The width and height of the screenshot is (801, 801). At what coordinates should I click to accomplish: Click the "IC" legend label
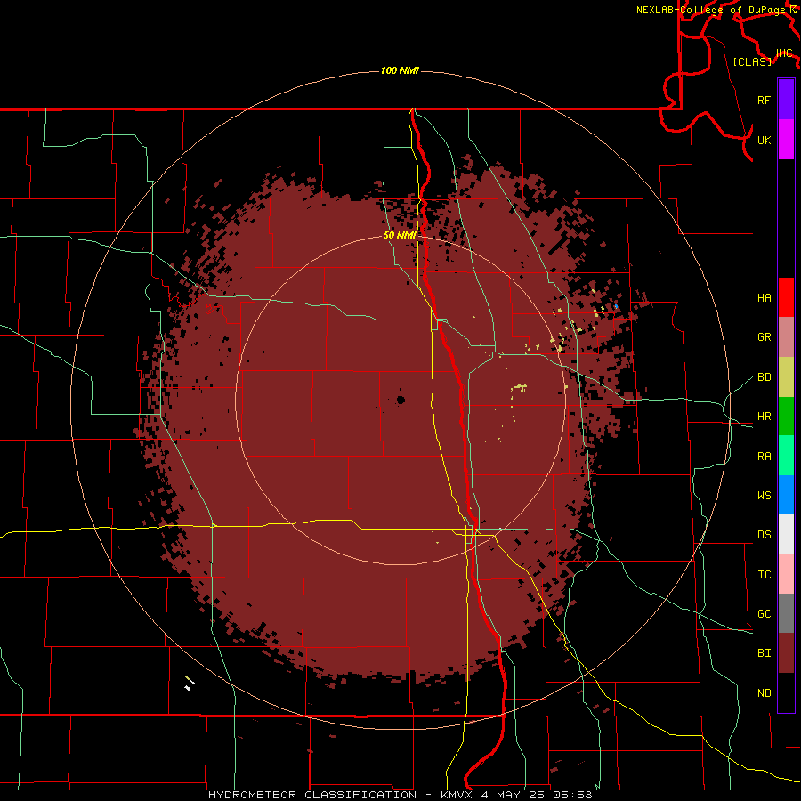click(x=764, y=575)
